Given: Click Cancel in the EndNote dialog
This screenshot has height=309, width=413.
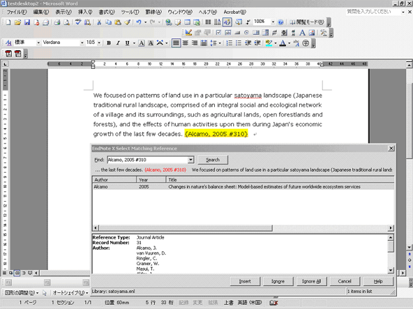Looking at the screenshot, I should point(345,281).
